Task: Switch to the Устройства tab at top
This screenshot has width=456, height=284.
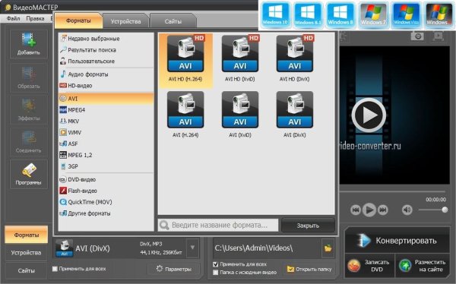Action: [x=125, y=21]
